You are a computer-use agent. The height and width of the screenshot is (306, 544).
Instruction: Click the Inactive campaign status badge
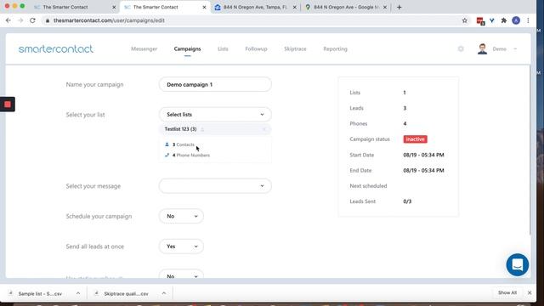tap(416, 139)
